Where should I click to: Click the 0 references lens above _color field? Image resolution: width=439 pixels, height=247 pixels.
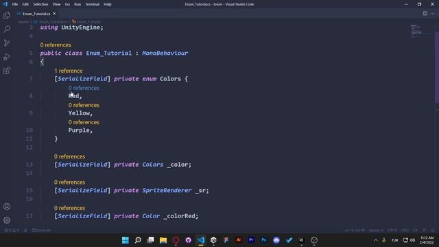(x=69, y=156)
